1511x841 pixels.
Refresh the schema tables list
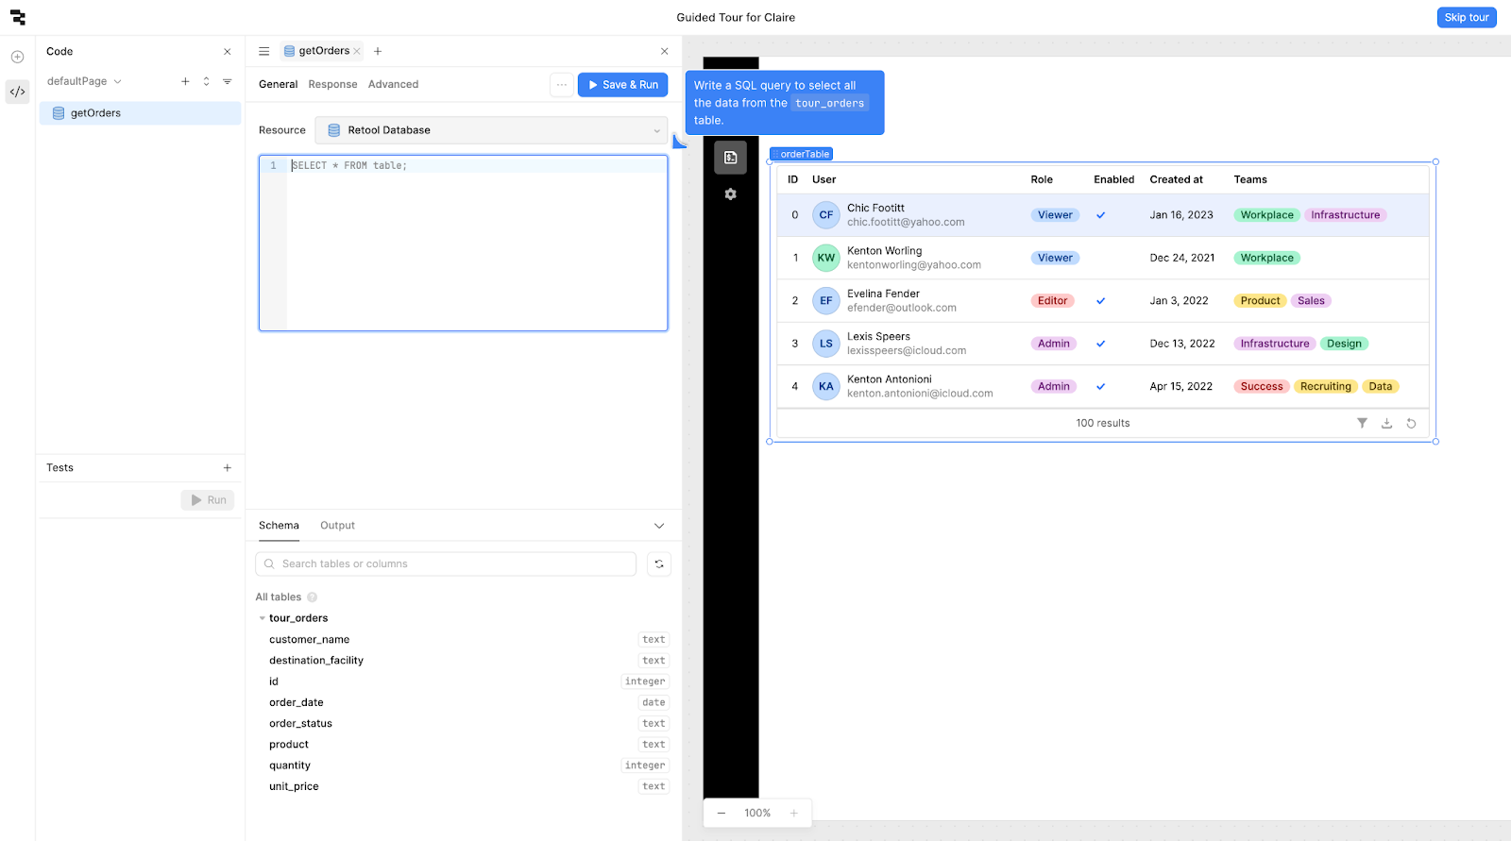tap(659, 564)
